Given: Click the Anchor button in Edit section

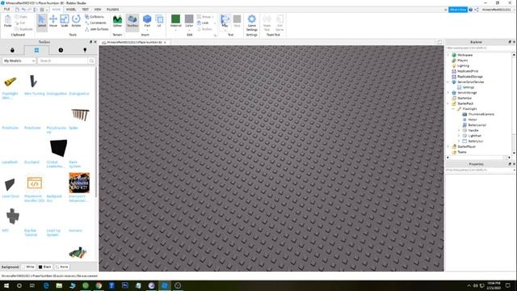Looking at the screenshot, I should 204,29.
